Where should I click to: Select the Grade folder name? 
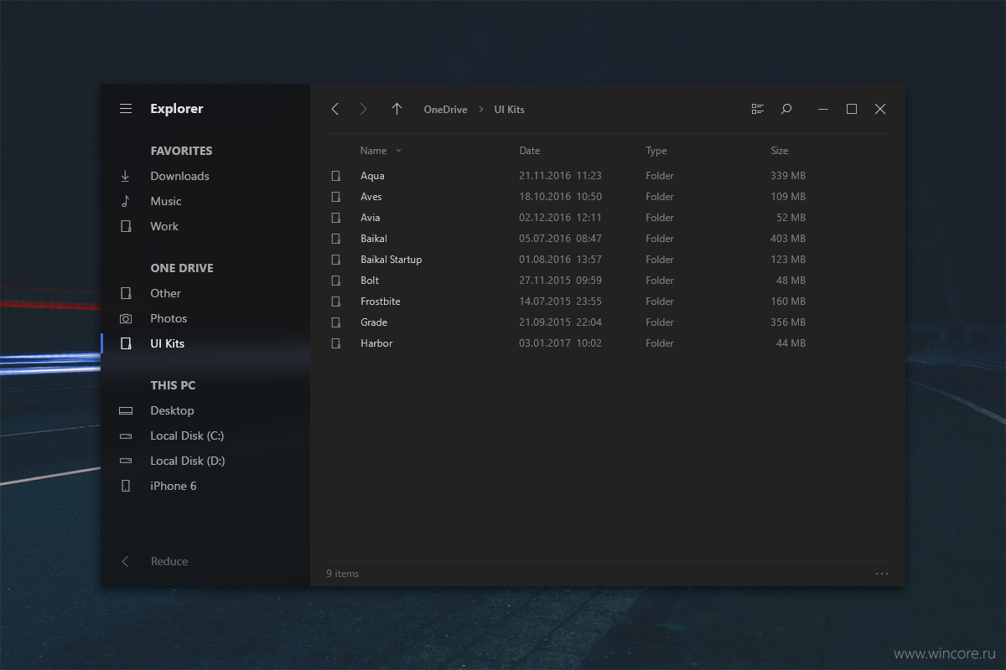coord(374,322)
